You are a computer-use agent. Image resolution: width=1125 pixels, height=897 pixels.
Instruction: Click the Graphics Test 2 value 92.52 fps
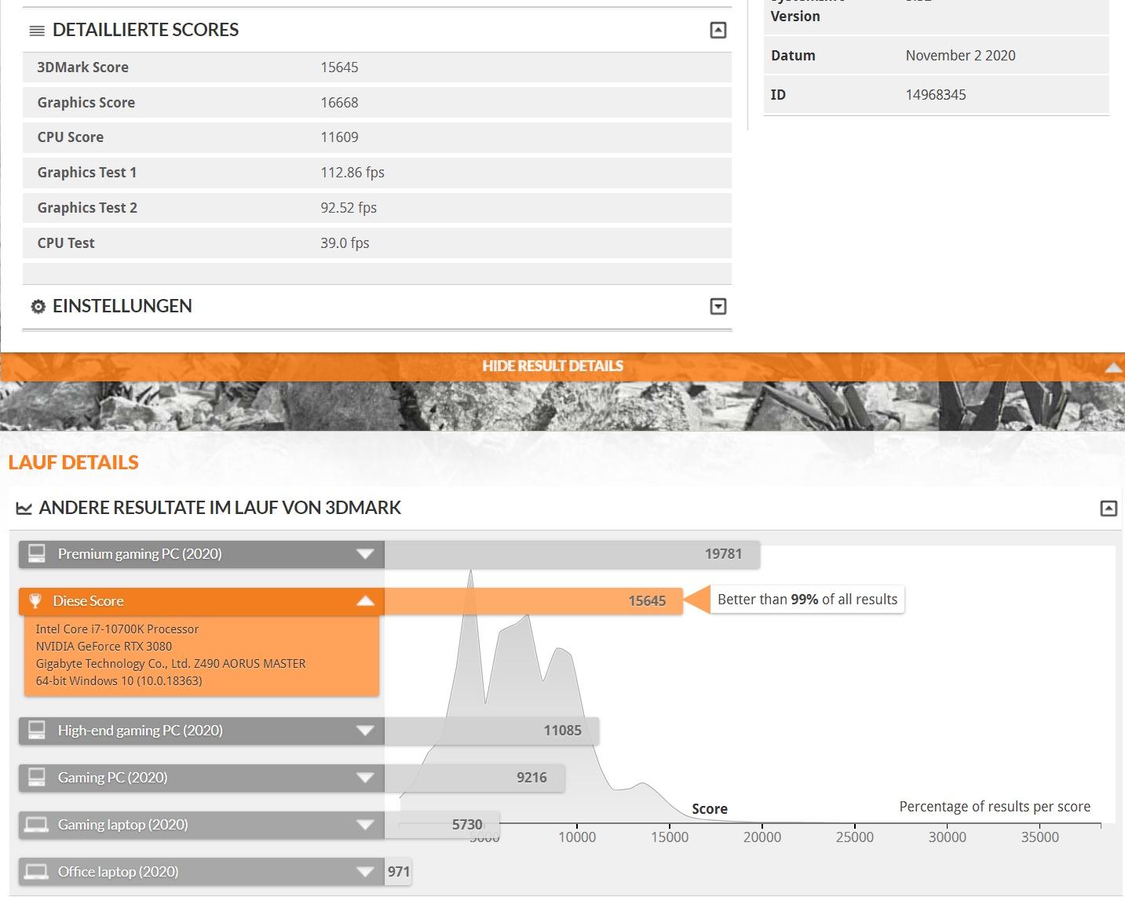coord(349,208)
